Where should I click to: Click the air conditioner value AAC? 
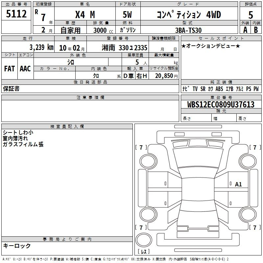(x=25, y=69)
